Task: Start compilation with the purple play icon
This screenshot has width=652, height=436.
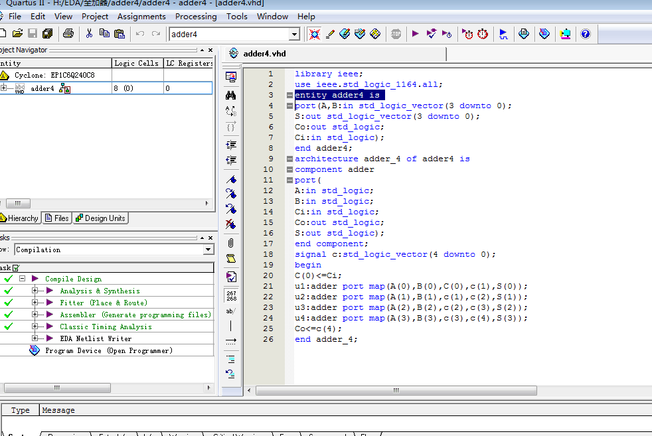Action: tap(415, 34)
